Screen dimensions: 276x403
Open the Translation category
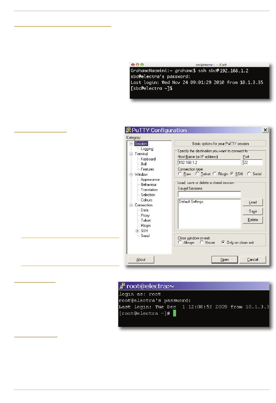point(149,190)
